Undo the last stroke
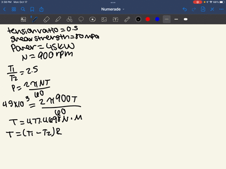This screenshot has height=169, width=226. pos(185,9)
